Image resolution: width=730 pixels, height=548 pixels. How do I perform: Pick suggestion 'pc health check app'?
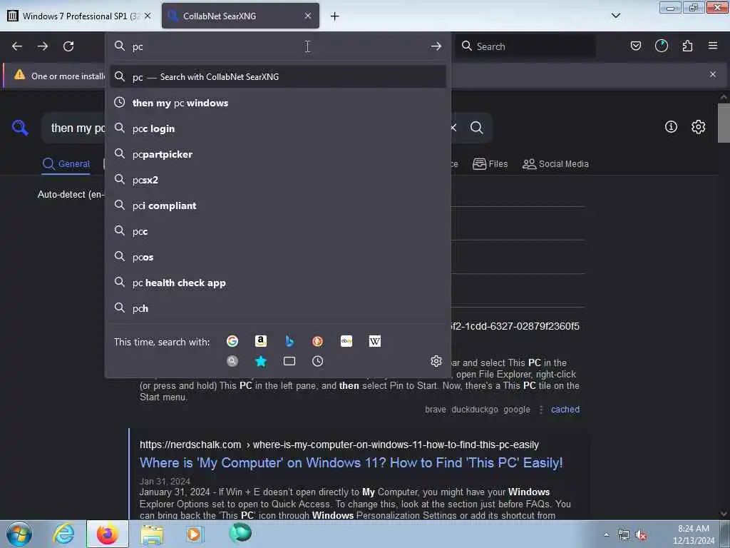coord(278,283)
